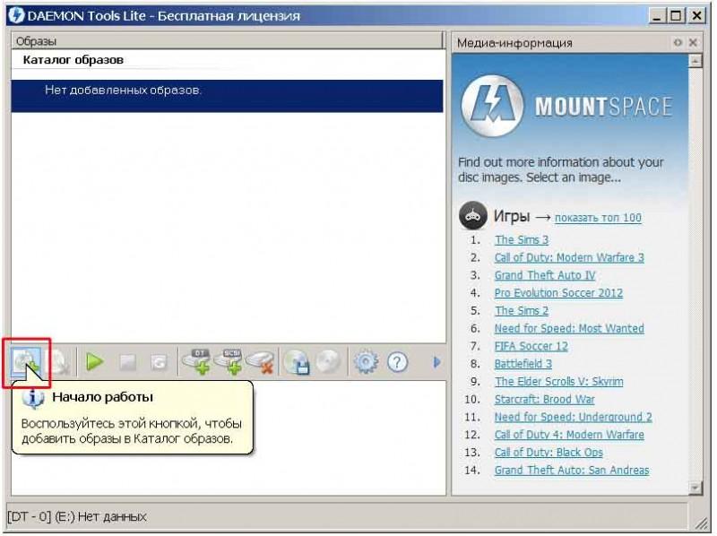
Task: Click the '[DT - 0] (E:) Нет данных' status
Action: point(77,517)
